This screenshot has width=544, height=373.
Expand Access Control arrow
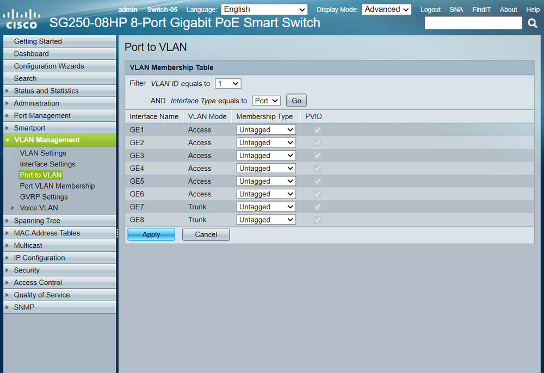tap(7, 283)
